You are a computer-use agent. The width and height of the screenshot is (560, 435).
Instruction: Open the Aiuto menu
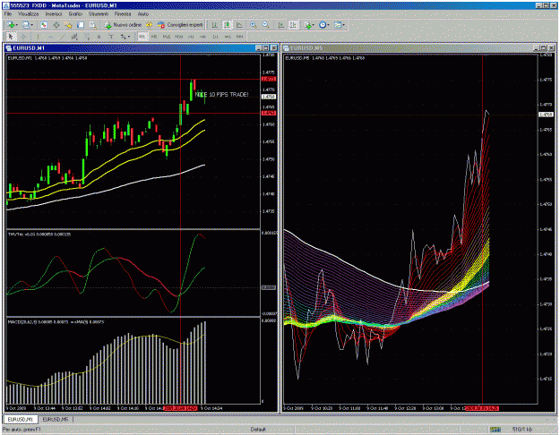(143, 14)
